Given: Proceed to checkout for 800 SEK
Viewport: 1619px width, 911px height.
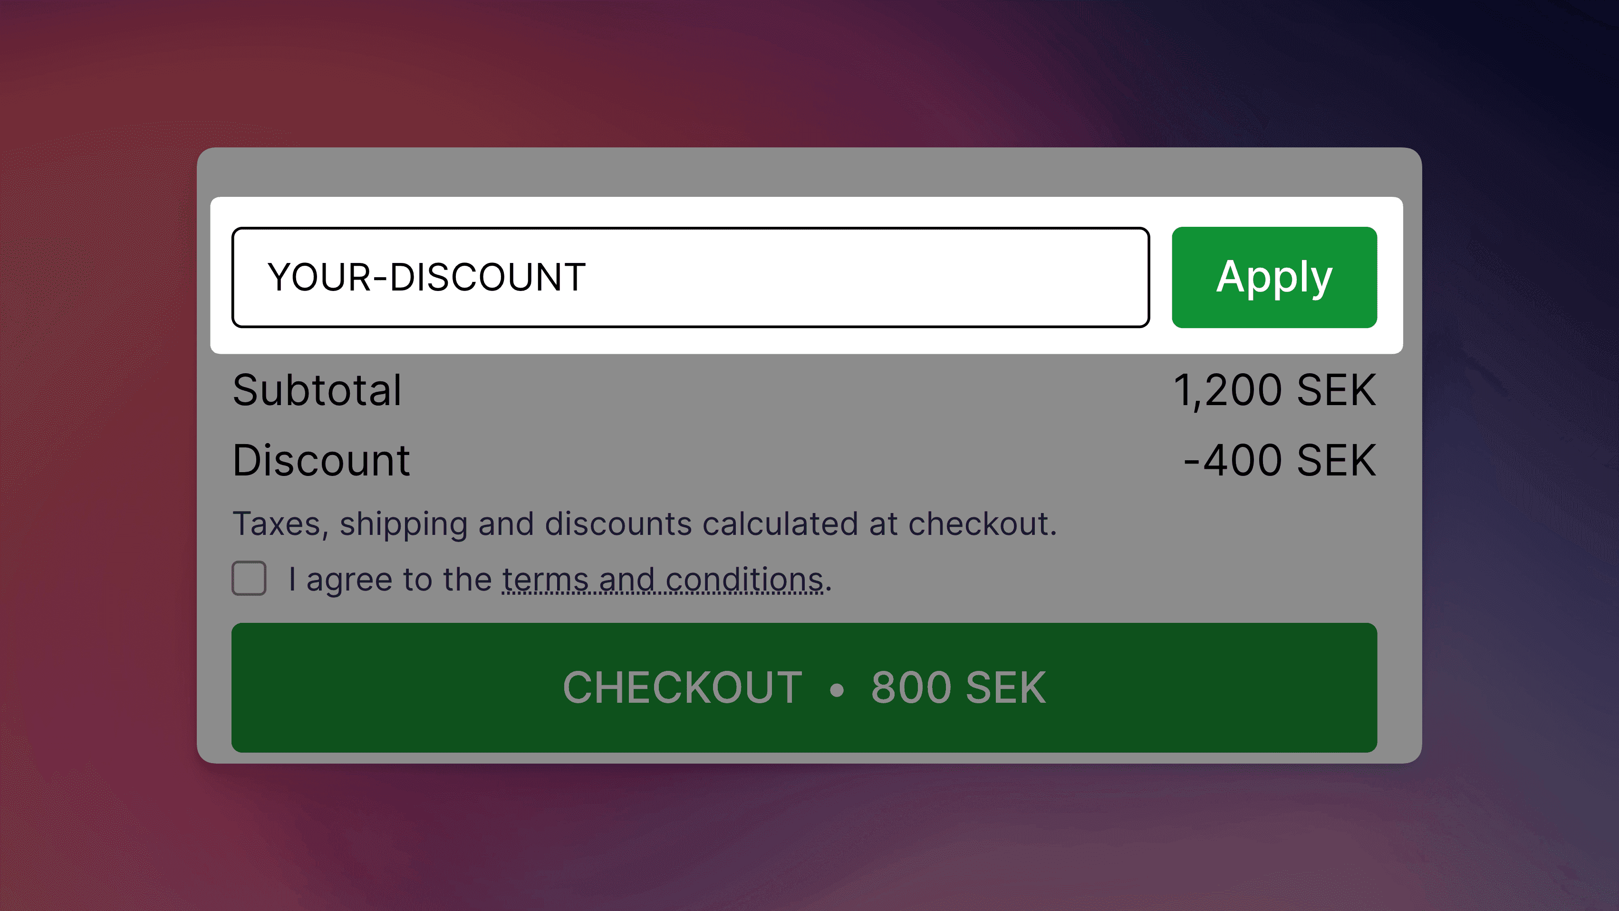Looking at the screenshot, I should [804, 687].
